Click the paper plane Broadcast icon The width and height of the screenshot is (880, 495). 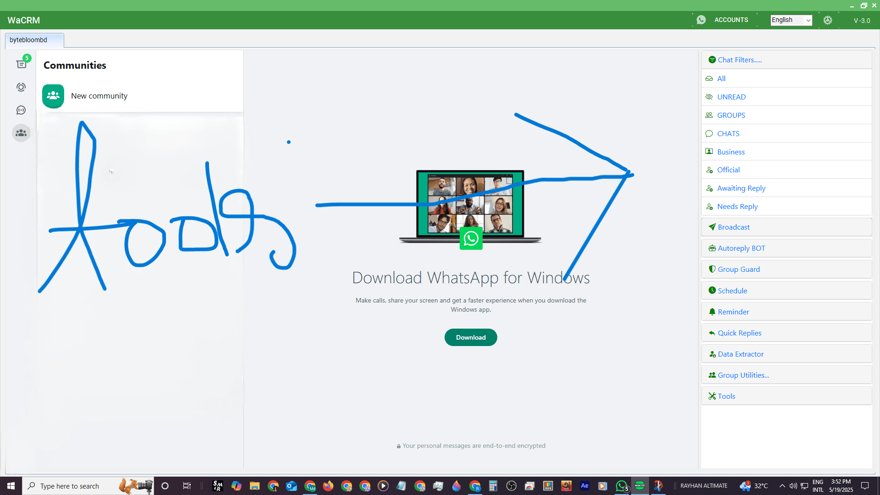pos(712,227)
